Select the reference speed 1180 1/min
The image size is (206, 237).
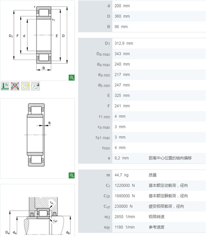tap(125, 227)
